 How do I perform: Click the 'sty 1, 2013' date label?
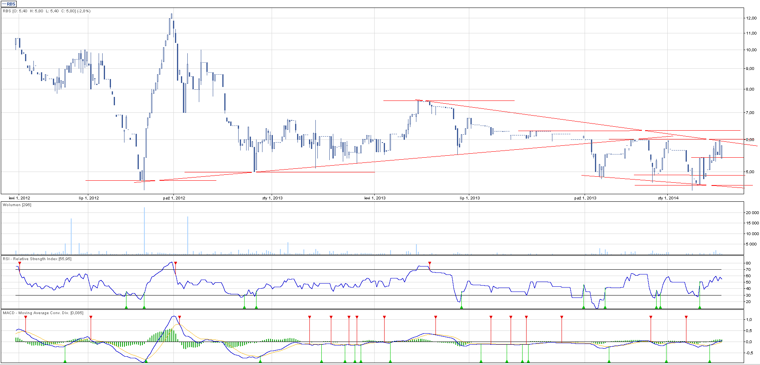[272, 198]
